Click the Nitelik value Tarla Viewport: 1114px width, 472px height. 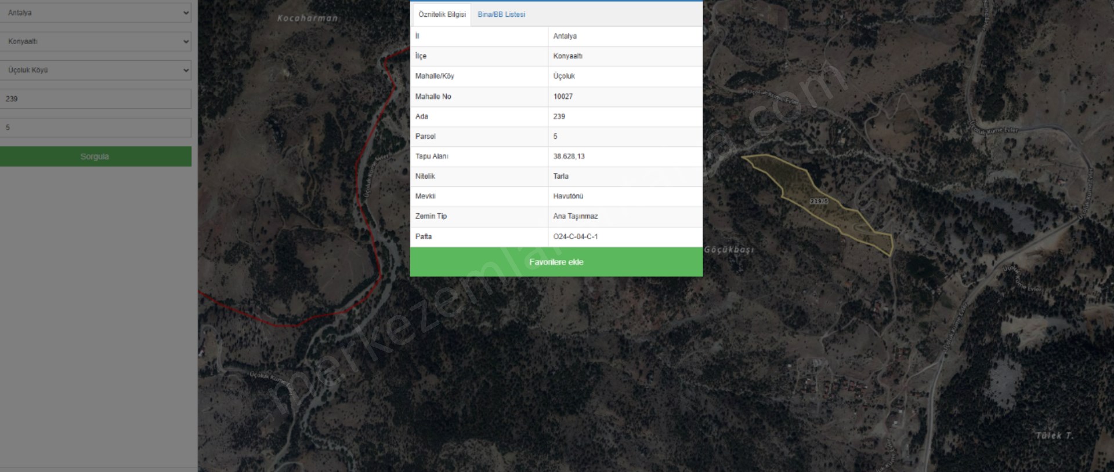pos(560,176)
